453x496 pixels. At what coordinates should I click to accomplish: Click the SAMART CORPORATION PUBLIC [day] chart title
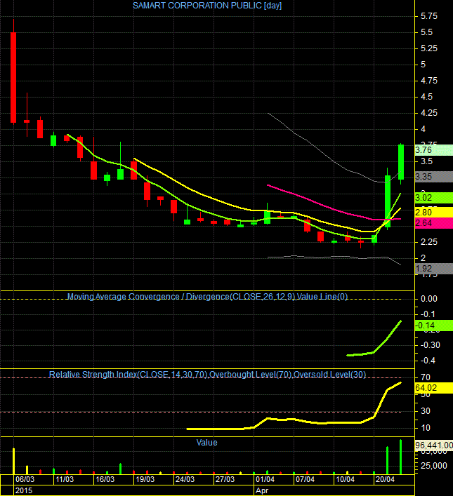207,6
